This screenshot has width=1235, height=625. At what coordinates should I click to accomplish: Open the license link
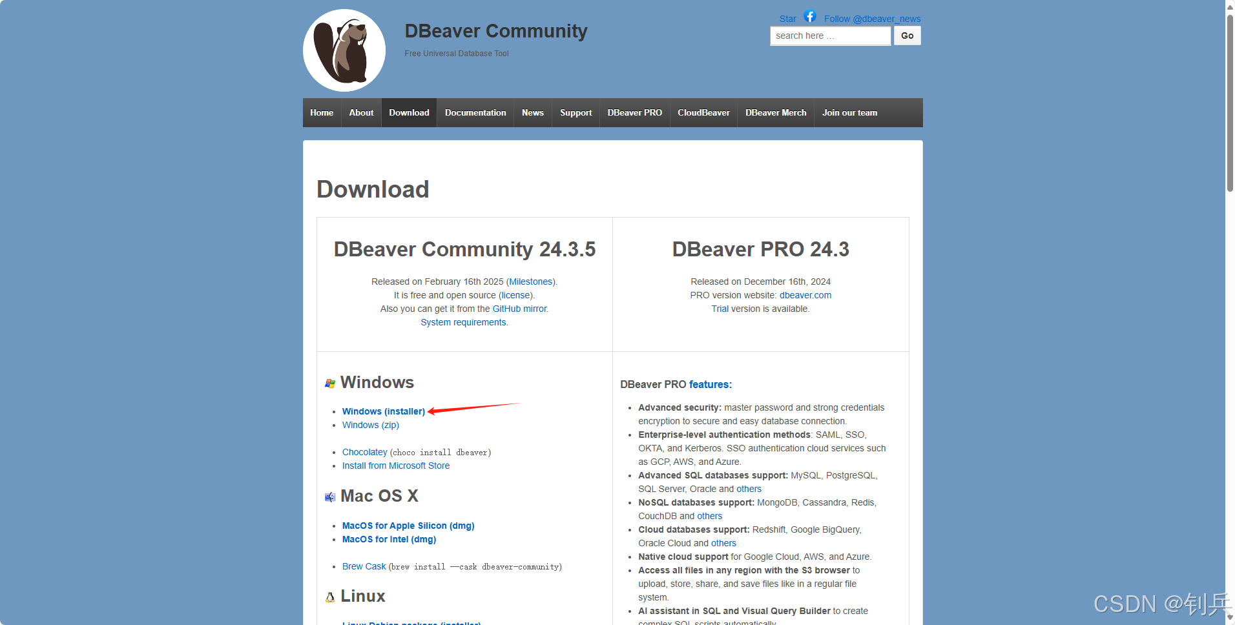[x=515, y=295]
